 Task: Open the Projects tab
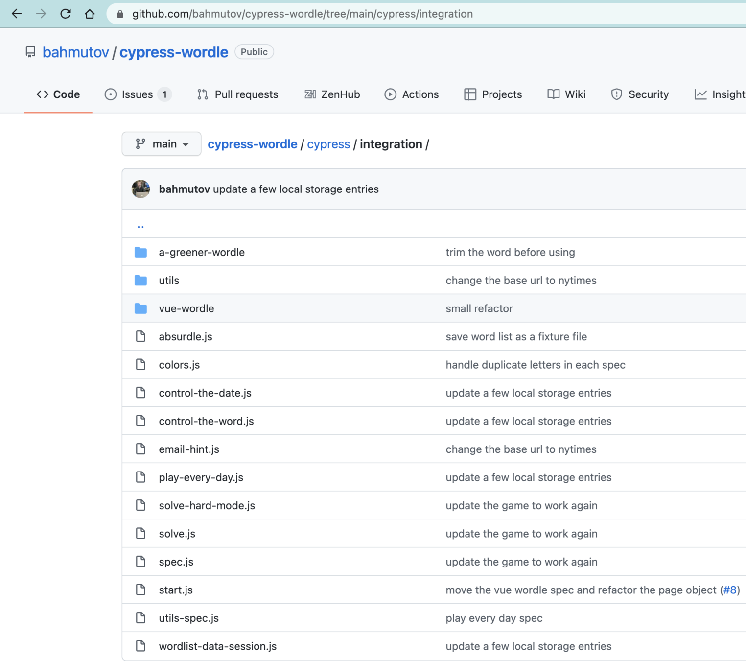tap(493, 94)
